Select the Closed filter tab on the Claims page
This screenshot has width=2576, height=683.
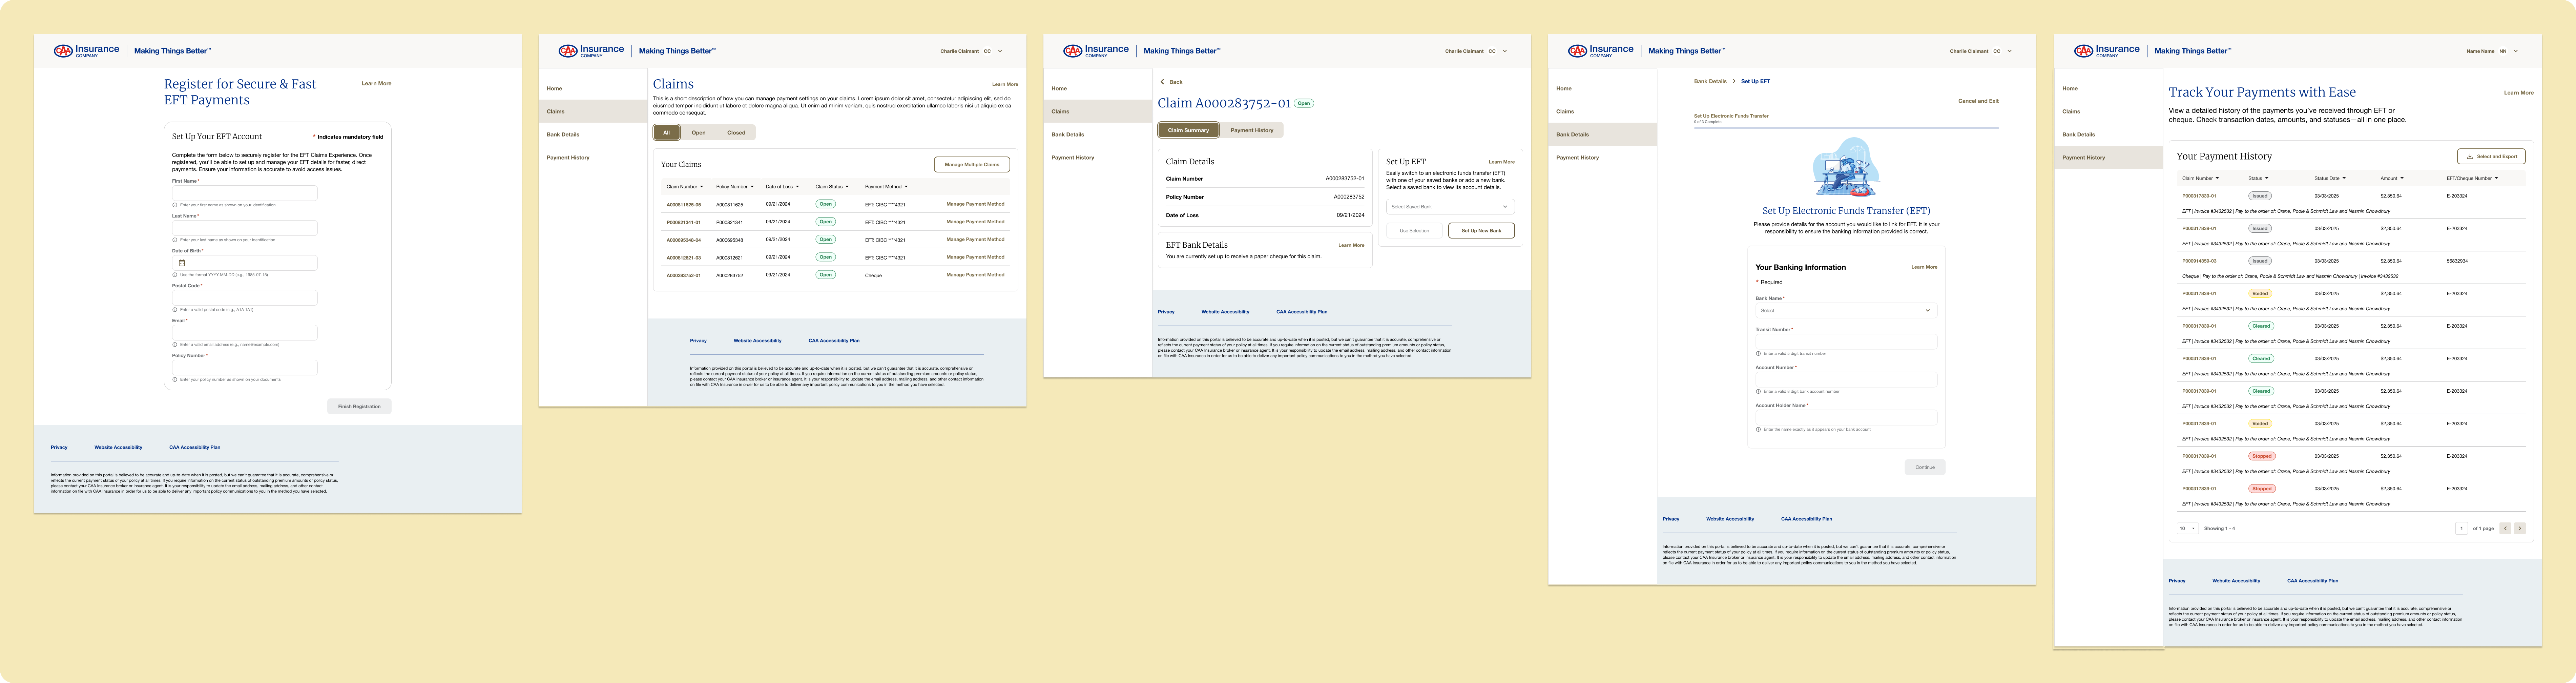pyautogui.click(x=736, y=132)
